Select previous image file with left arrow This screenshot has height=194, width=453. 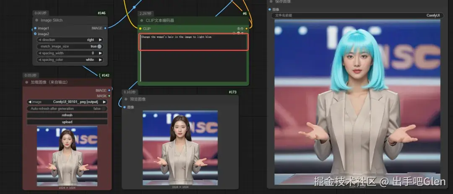click(x=30, y=102)
